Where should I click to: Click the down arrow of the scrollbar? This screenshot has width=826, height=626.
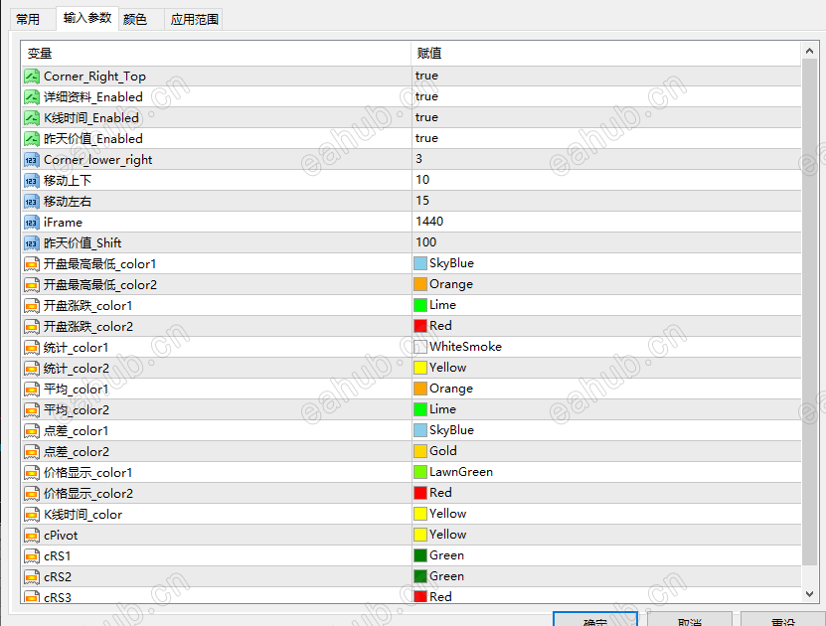coord(810,594)
